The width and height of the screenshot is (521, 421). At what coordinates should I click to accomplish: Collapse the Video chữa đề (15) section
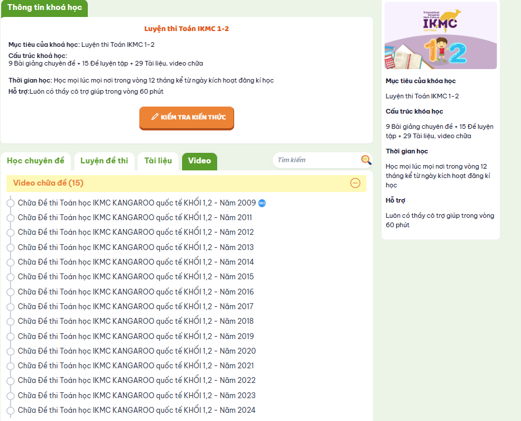pyautogui.click(x=355, y=183)
